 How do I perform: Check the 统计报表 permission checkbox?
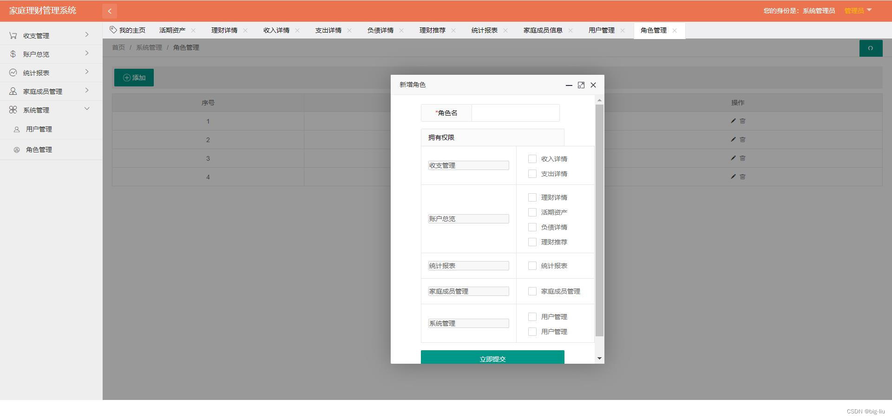pos(532,266)
